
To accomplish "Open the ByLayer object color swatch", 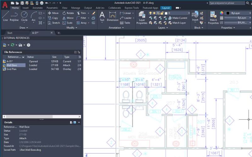I will 228,13.
